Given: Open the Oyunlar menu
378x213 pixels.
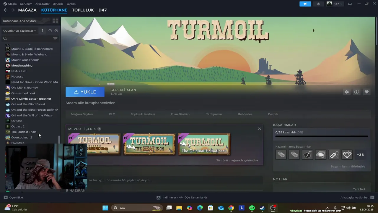Looking at the screenshot, I should click(58, 4).
